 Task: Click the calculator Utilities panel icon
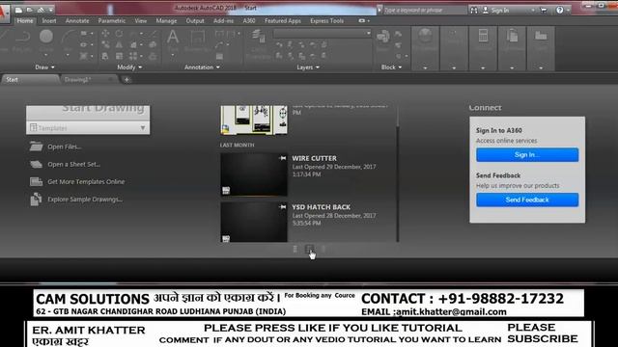tap(483, 36)
